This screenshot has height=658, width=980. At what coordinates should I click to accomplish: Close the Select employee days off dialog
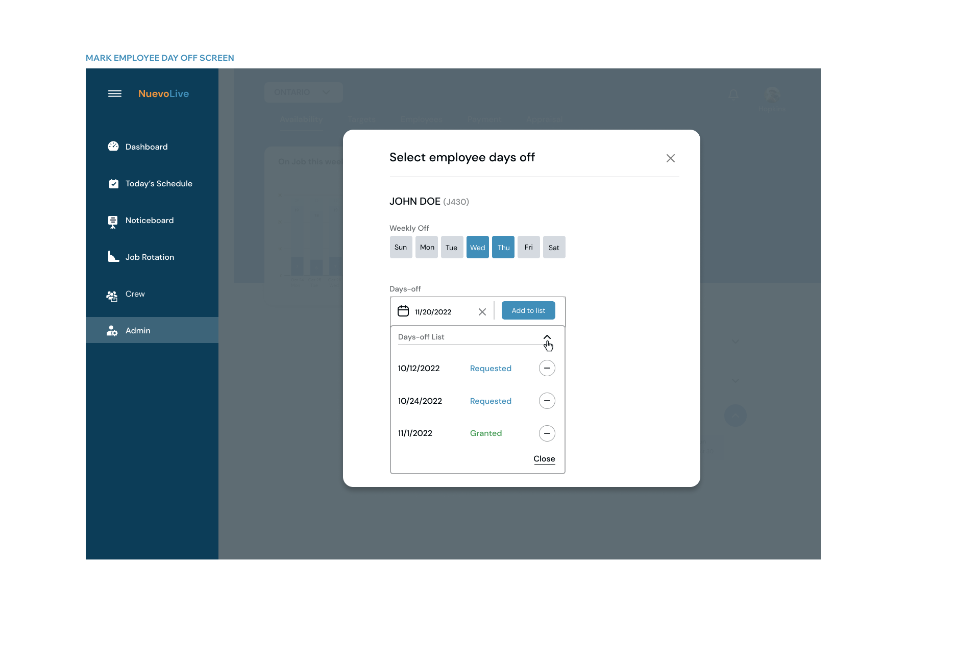pyautogui.click(x=670, y=158)
